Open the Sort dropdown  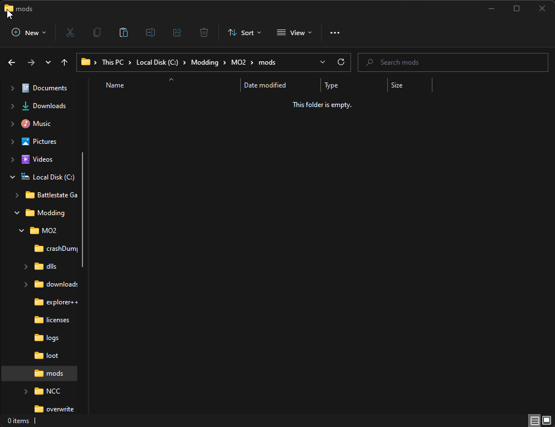point(244,32)
